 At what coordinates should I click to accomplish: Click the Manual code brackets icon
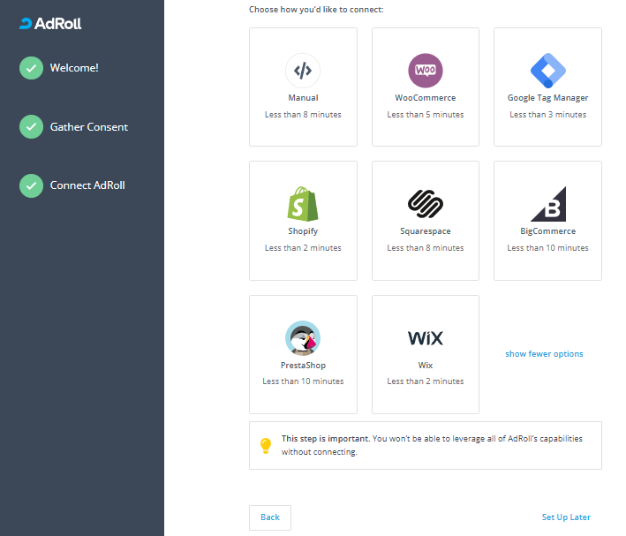pyautogui.click(x=303, y=71)
